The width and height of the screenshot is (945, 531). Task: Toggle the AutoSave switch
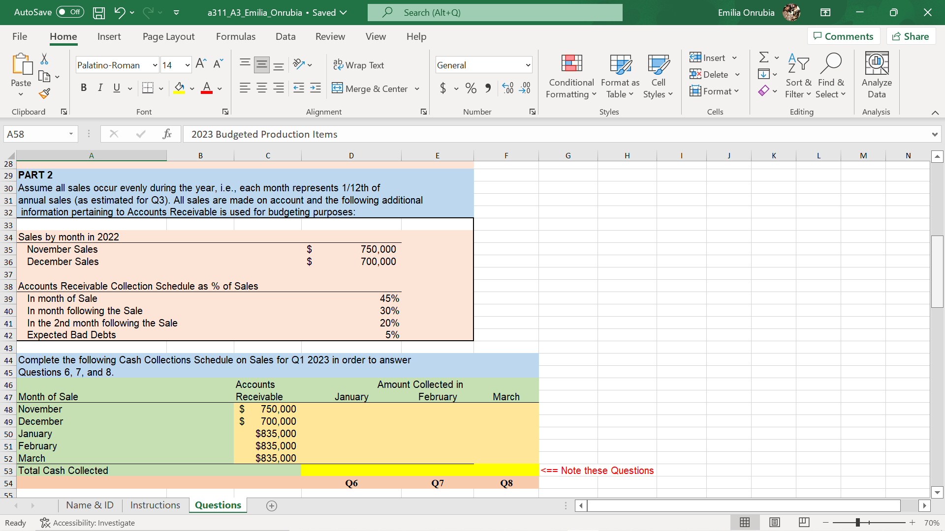(70, 12)
